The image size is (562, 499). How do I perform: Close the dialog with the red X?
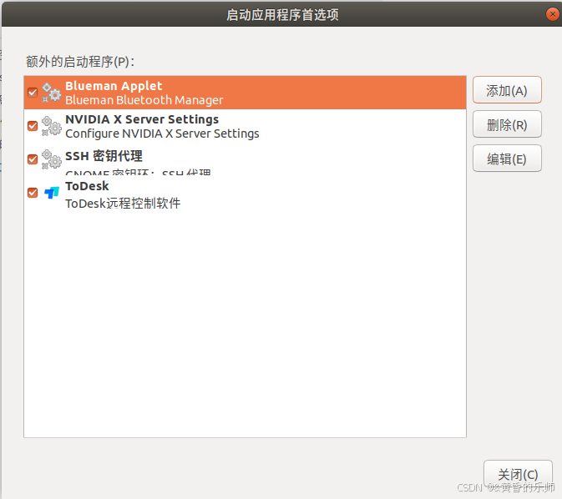pyautogui.click(x=552, y=14)
